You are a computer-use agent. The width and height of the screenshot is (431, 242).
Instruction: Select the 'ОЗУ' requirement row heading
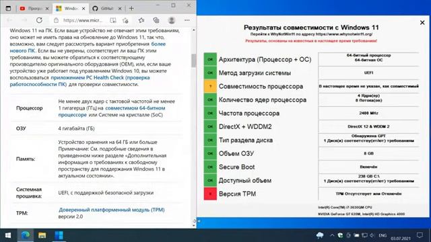pyautogui.click(x=21, y=128)
